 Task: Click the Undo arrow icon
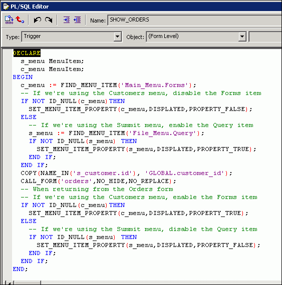(38, 19)
